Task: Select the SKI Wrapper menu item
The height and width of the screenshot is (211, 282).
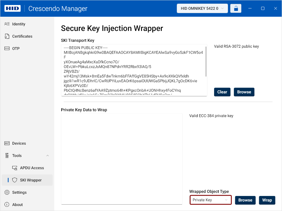Action: pos(27,180)
